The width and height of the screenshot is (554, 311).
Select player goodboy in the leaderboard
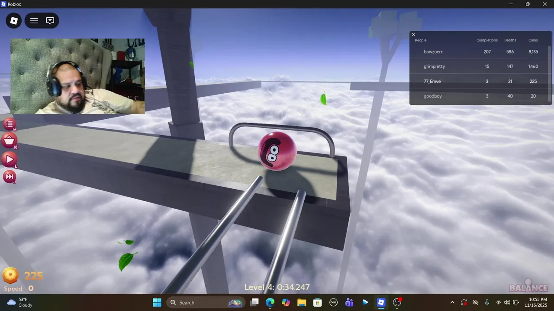pyautogui.click(x=433, y=96)
